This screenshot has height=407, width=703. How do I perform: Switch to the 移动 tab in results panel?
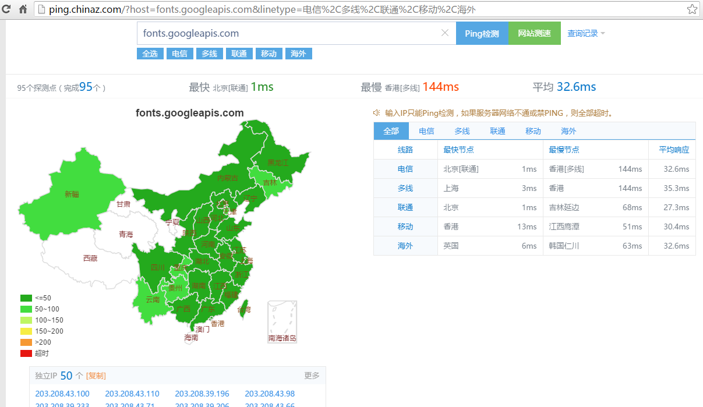[533, 131]
